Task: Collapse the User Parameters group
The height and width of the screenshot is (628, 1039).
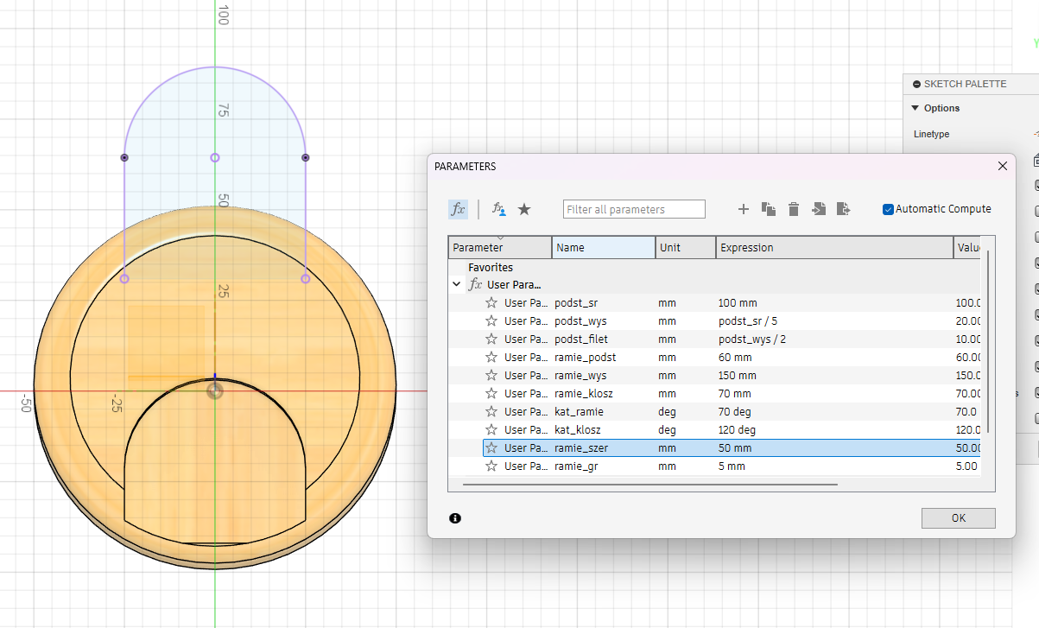Action: click(x=456, y=284)
